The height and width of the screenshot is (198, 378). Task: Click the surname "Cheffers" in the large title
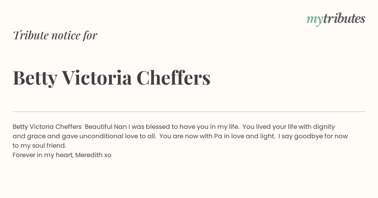[x=173, y=78]
